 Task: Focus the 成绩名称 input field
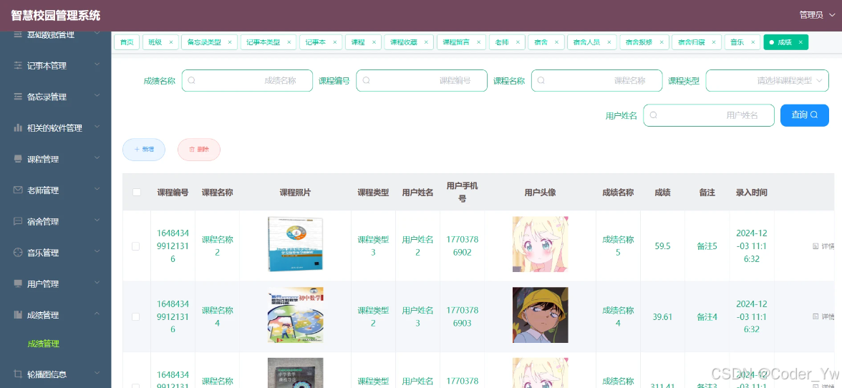click(247, 80)
